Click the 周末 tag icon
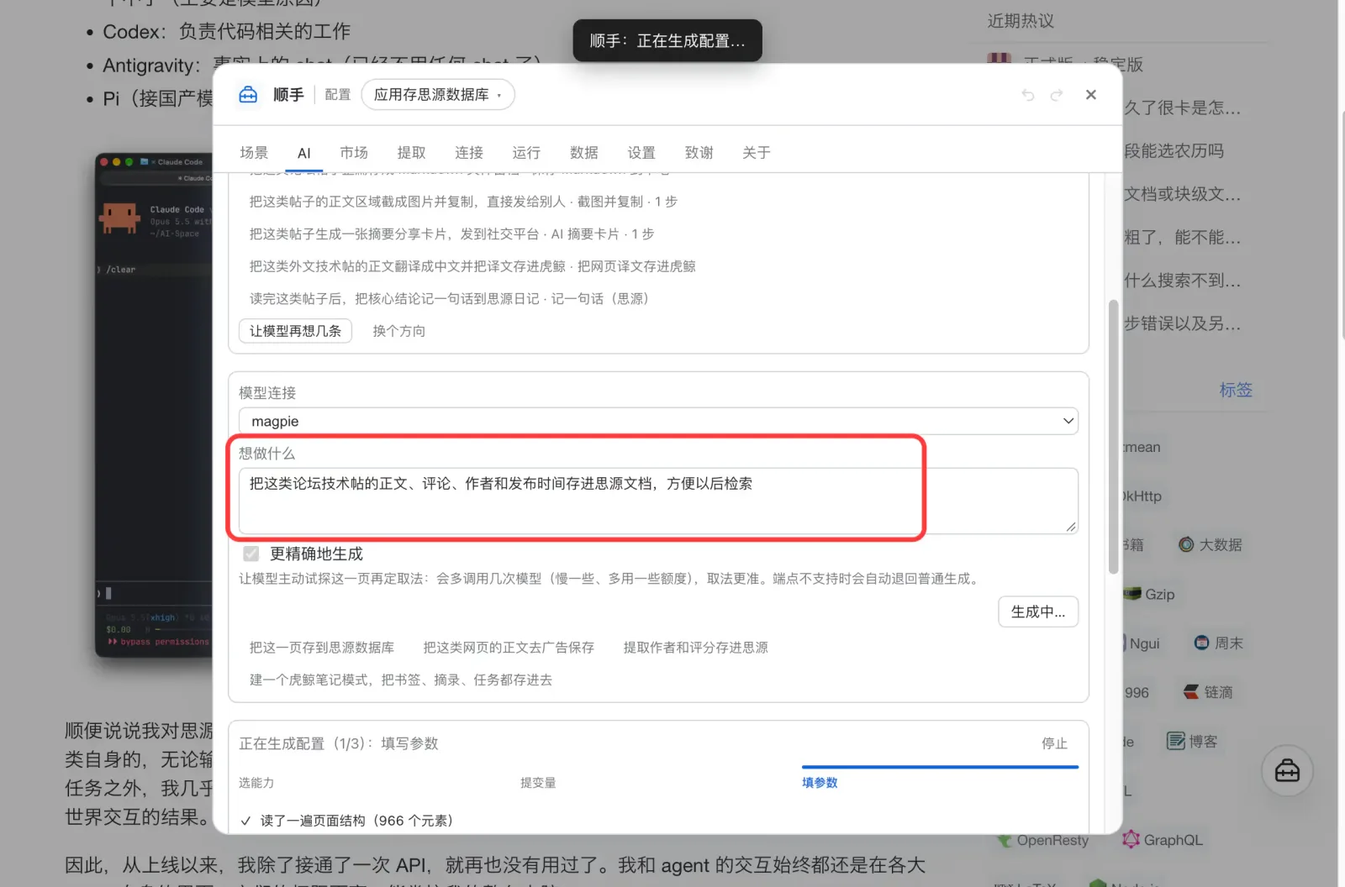 [x=1202, y=643]
